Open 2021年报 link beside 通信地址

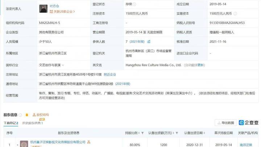coord(123,84)
